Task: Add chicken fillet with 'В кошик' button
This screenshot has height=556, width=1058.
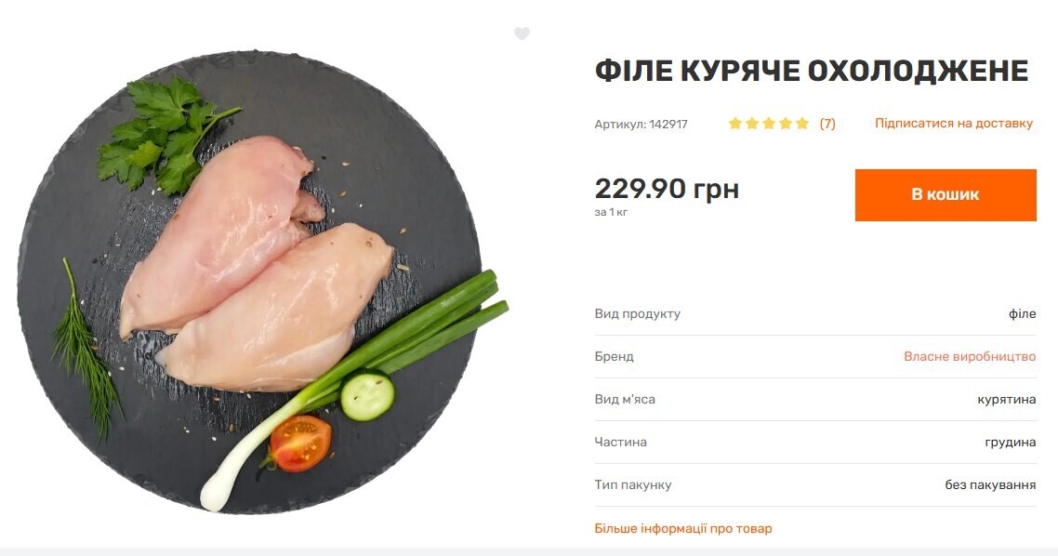Action: [x=946, y=195]
